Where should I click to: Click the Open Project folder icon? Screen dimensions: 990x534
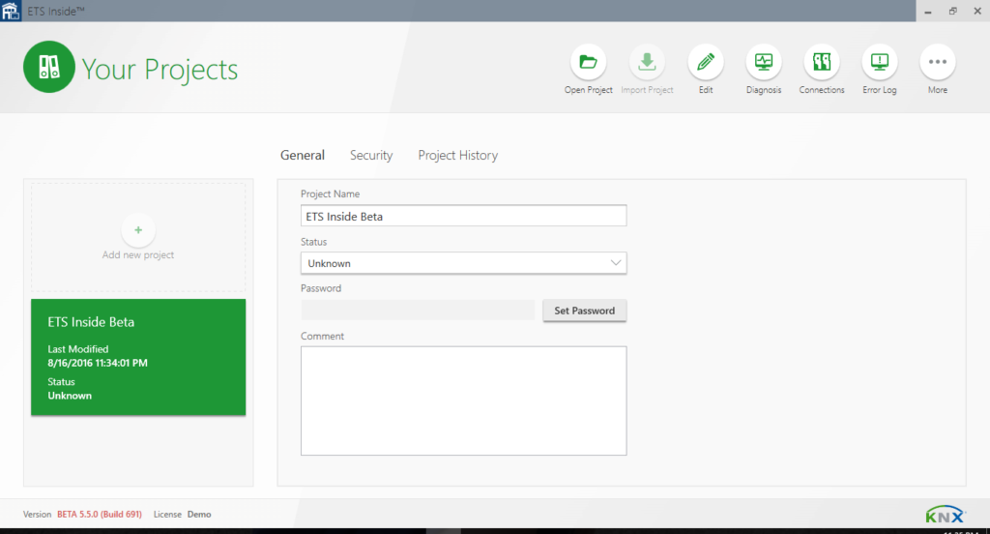(588, 62)
